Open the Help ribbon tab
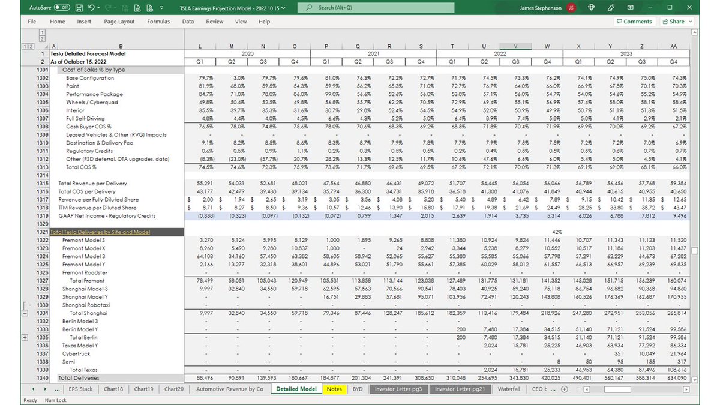720x405 pixels. coord(264,22)
